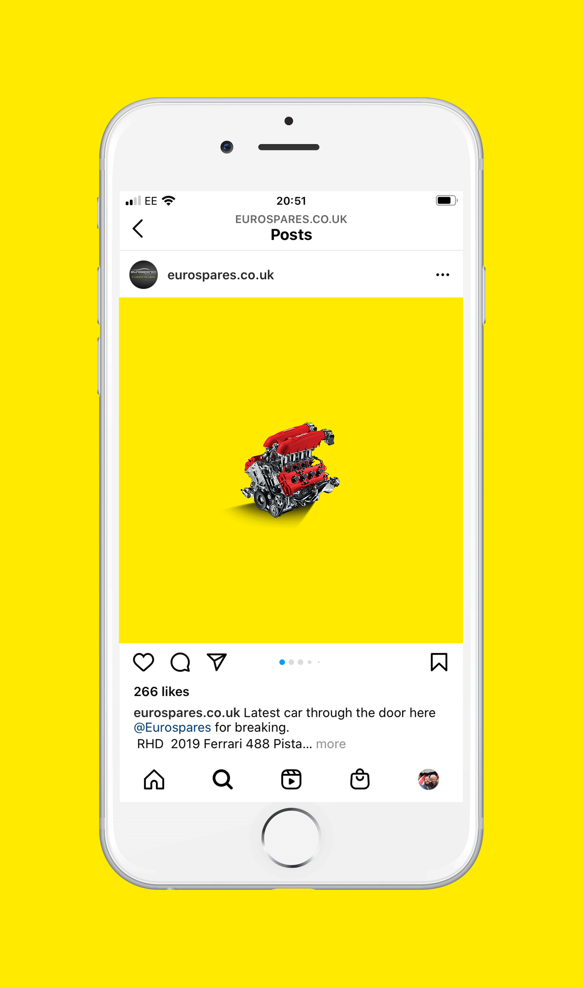Open the Shop bag tab
This screenshot has width=583, height=987.
[x=360, y=779]
